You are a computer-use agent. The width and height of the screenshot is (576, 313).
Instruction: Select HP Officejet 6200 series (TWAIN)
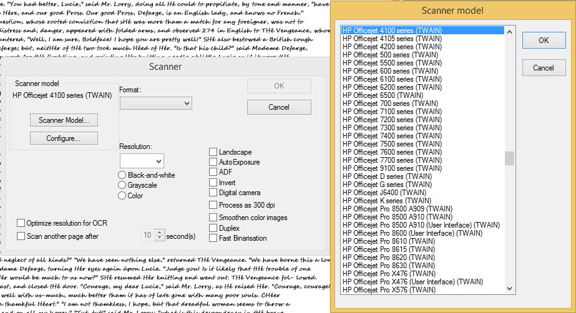(x=422, y=87)
